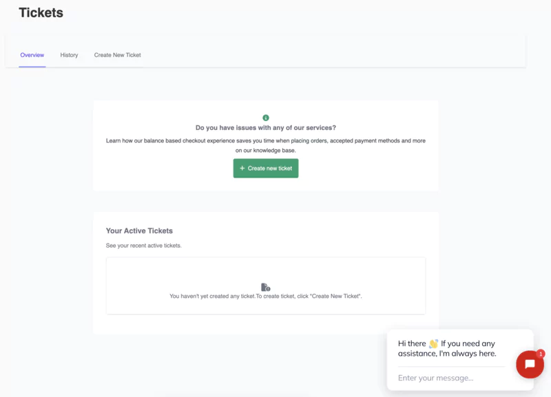This screenshot has height=397, width=551.
Task: Click the speech bubble inside the red circle
Action: pos(530,365)
